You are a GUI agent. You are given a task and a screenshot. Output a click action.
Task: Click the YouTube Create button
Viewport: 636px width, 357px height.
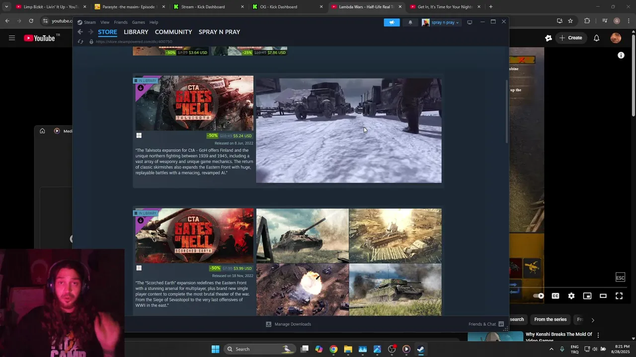point(570,38)
